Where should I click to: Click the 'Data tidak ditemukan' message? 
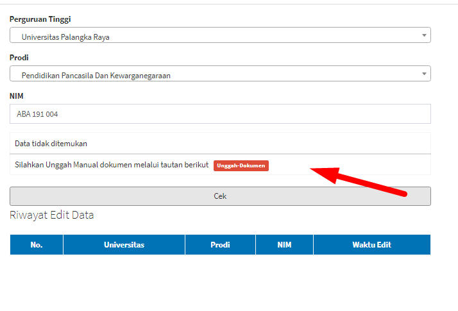coord(51,144)
